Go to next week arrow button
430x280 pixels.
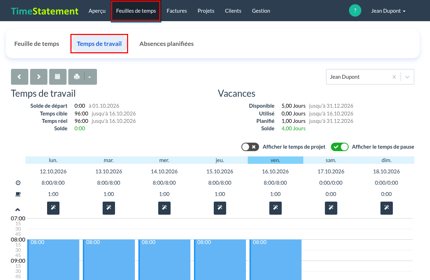(39, 77)
